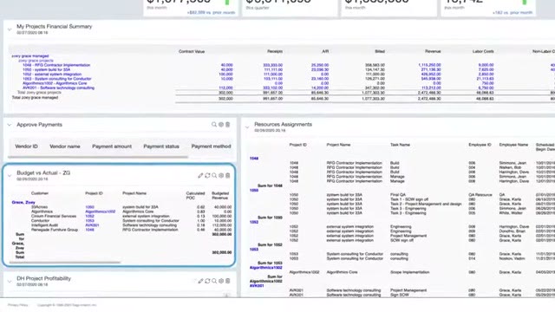The height and width of the screenshot is (312, 555).
Task: Search within DH Project Profitability panel
Action: (214, 281)
